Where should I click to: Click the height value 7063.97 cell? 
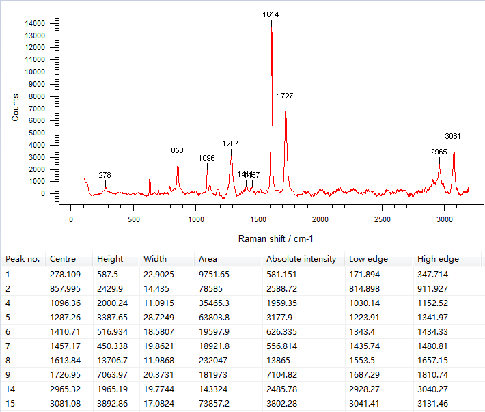tap(113, 374)
